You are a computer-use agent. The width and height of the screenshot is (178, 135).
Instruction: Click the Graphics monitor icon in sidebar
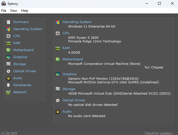(8, 57)
